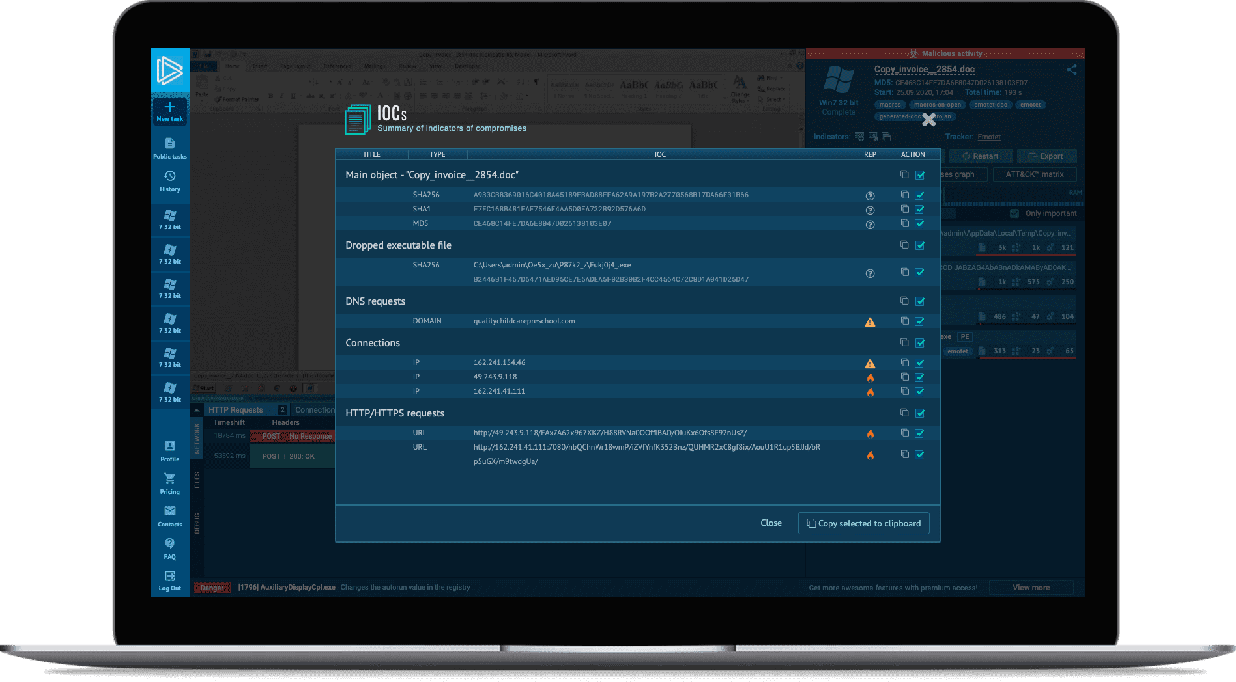The width and height of the screenshot is (1236, 682).
Task: Select the vertical FILES tab
Action: point(197,480)
